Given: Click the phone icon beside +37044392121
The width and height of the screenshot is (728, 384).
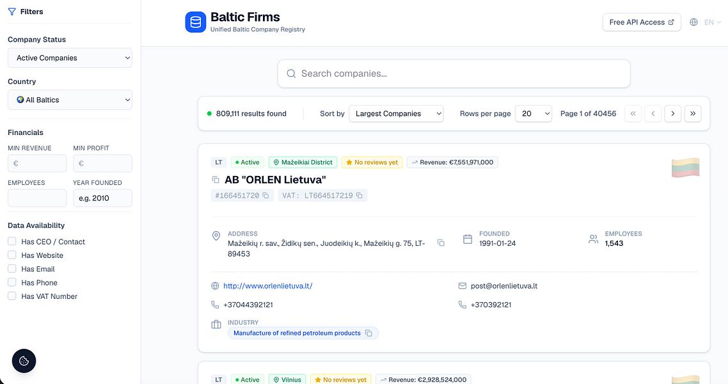Looking at the screenshot, I should pyautogui.click(x=215, y=305).
